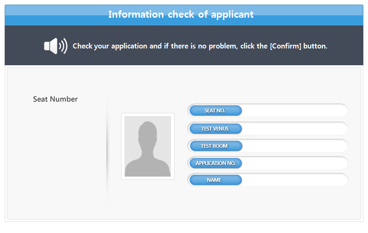Select the applicant photo placeholder
Image resolution: width=368 pixels, height=233 pixels.
pos(148,146)
